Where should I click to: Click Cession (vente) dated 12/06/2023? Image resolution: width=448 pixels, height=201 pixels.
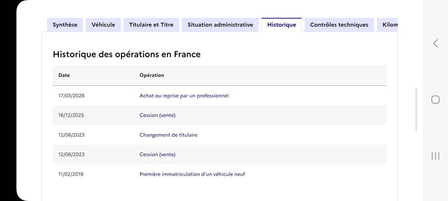(157, 155)
